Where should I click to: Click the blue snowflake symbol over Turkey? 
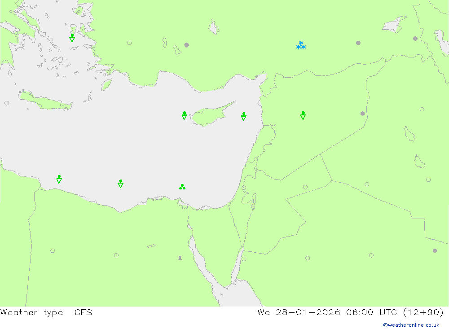(x=301, y=45)
